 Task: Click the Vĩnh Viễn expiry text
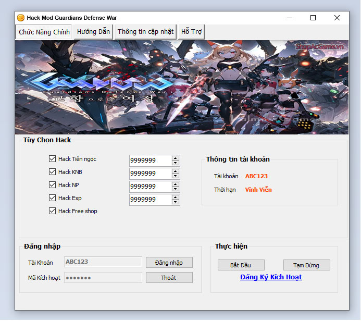tap(258, 190)
